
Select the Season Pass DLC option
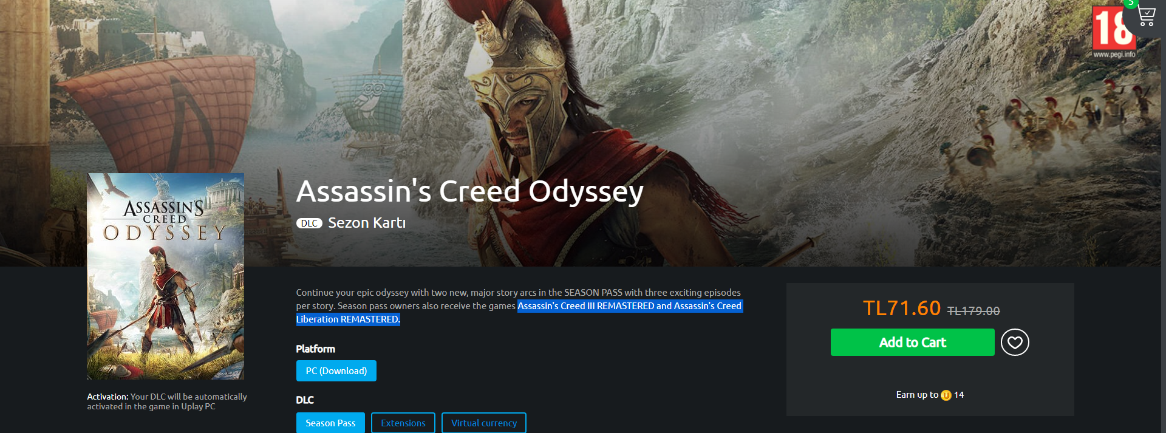[330, 423]
